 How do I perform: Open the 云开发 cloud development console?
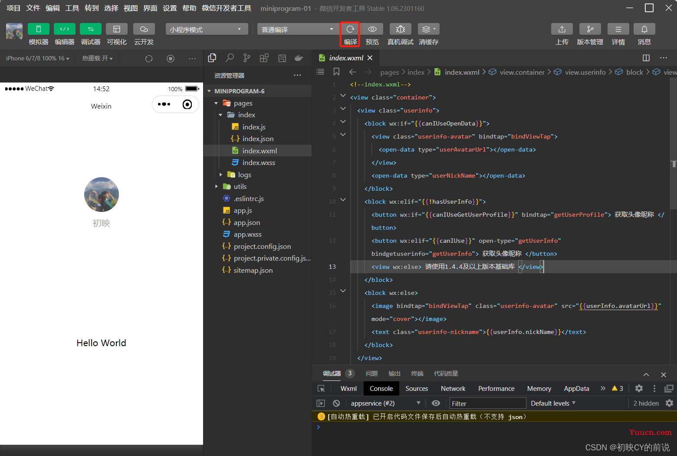coord(144,29)
